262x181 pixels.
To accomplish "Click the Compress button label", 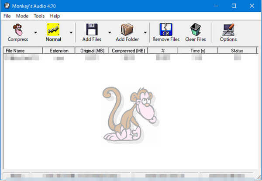I will pos(18,39).
